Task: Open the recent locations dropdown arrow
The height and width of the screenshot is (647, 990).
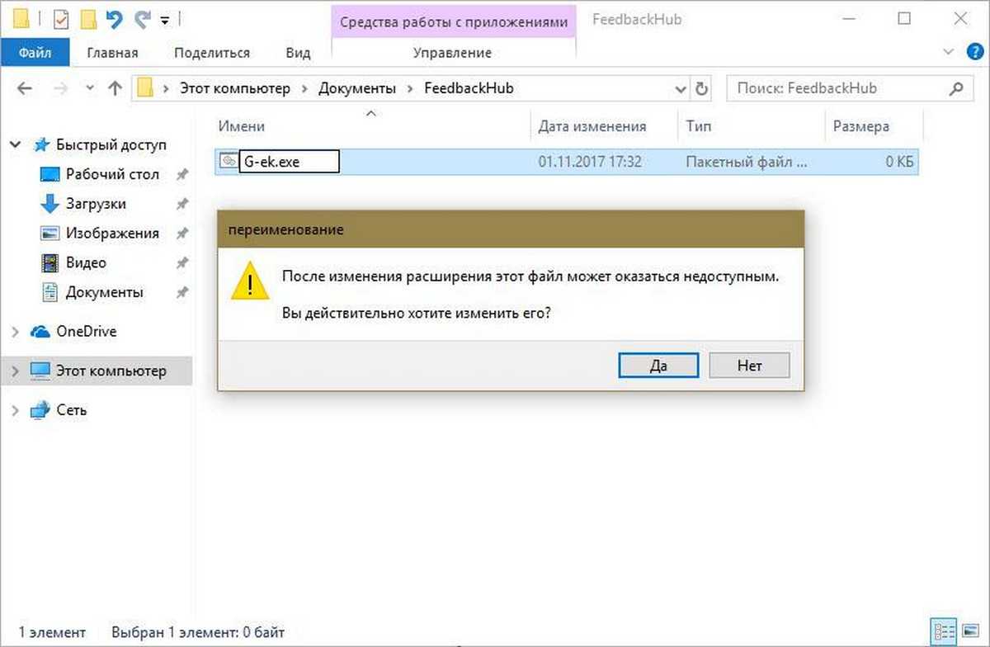Action: coord(91,88)
